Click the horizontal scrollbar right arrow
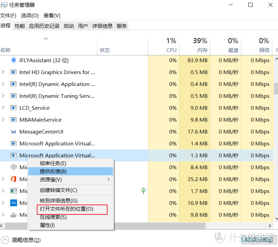This screenshot has width=278, height=247. 270,225
